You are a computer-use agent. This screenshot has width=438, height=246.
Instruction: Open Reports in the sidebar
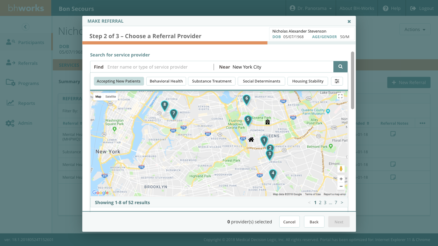click(26, 103)
